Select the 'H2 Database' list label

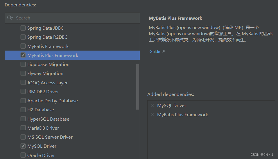[41, 110]
